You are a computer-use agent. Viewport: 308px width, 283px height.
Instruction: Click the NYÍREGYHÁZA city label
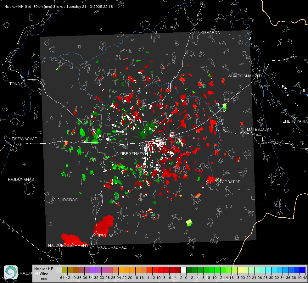pyautogui.click(x=131, y=154)
